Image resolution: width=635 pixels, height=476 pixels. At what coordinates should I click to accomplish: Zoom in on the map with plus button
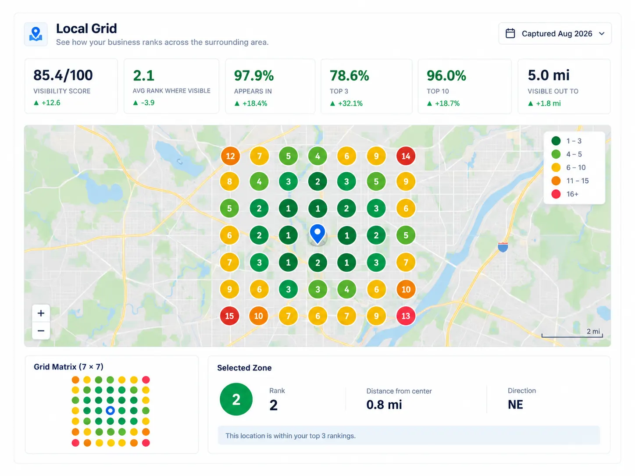click(41, 313)
